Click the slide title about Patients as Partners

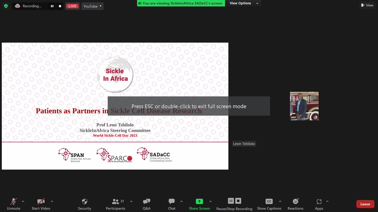(119, 111)
